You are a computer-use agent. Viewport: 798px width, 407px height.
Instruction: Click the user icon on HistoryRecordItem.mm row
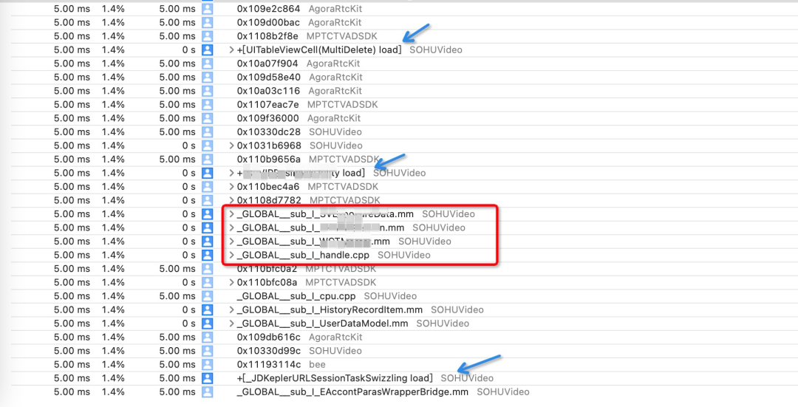(207, 309)
